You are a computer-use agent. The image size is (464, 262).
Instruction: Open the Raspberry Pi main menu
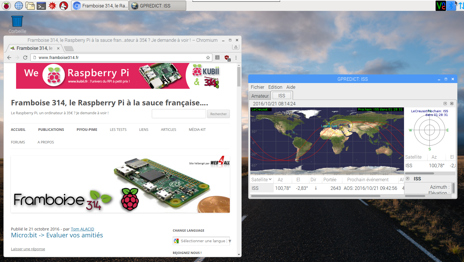pos(6,5)
